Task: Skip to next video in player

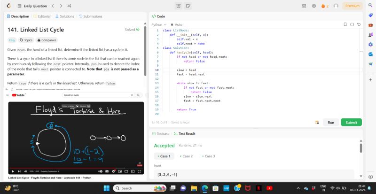Action: (19, 171)
